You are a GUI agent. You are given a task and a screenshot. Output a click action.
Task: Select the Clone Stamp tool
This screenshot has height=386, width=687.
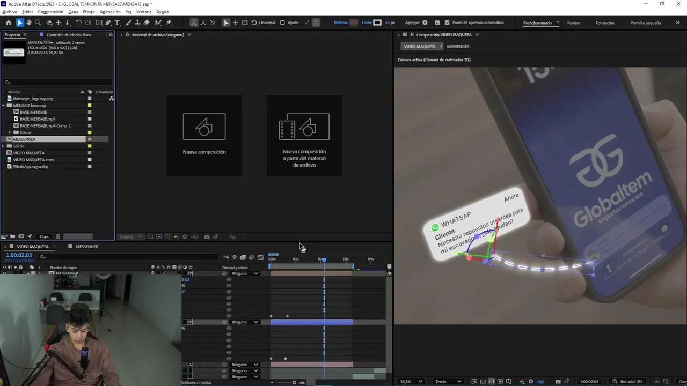(x=137, y=23)
